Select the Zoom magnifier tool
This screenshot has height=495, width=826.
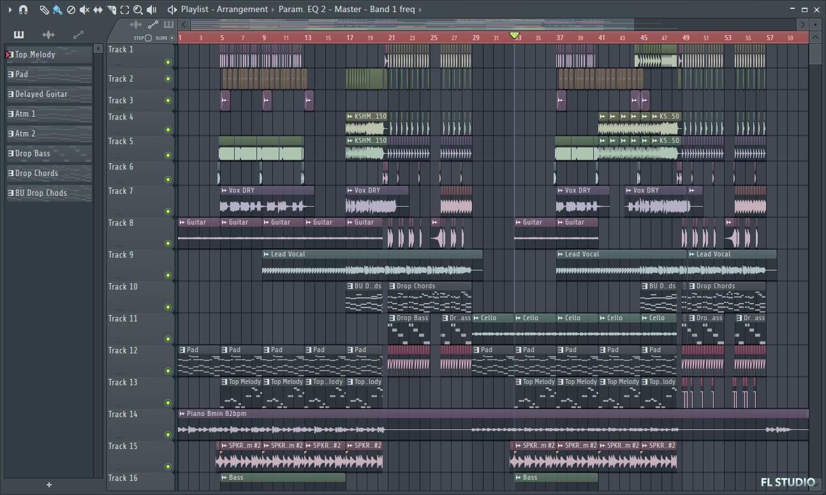pyautogui.click(x=138, y=10)
